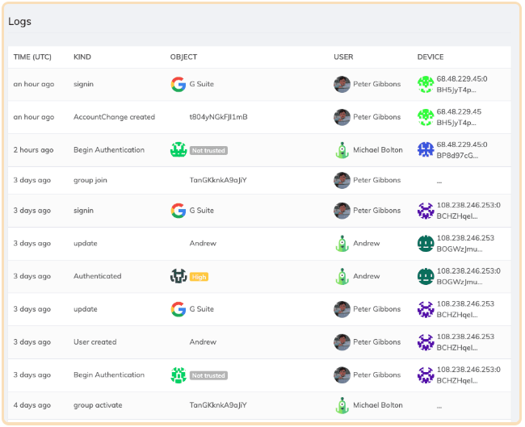This screenshot has width=525, height=427.
Task: Click green monster icon in 2 hours ago row
Action: (178, 149)
